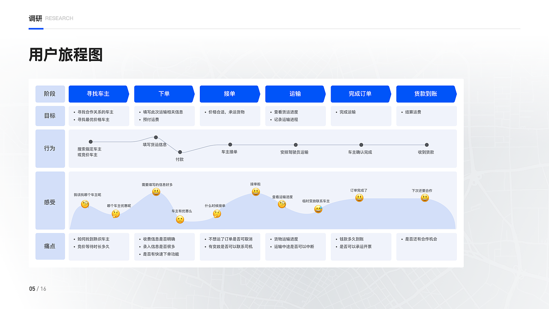549x309 pixels.
Task: Click the smiley under "下次还要合作"
Action: click(424, 197)
